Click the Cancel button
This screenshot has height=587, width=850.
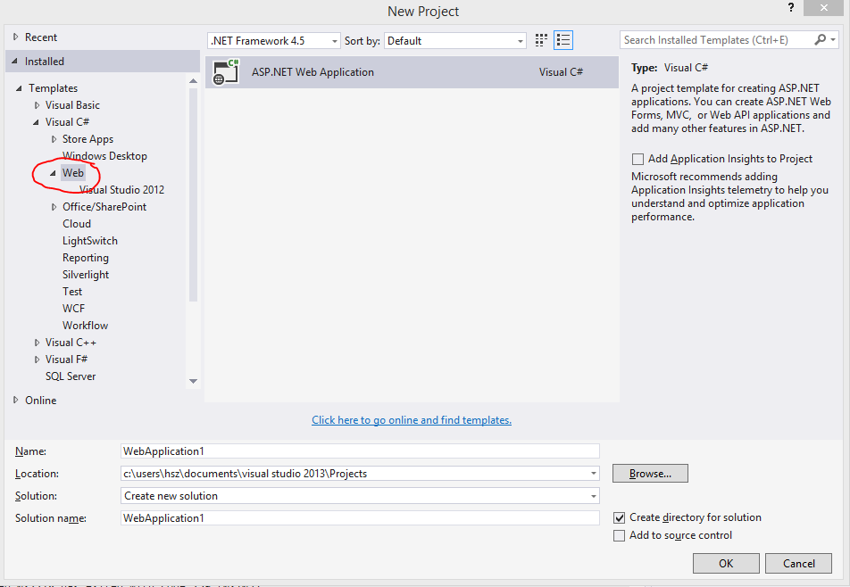point(798,563)
